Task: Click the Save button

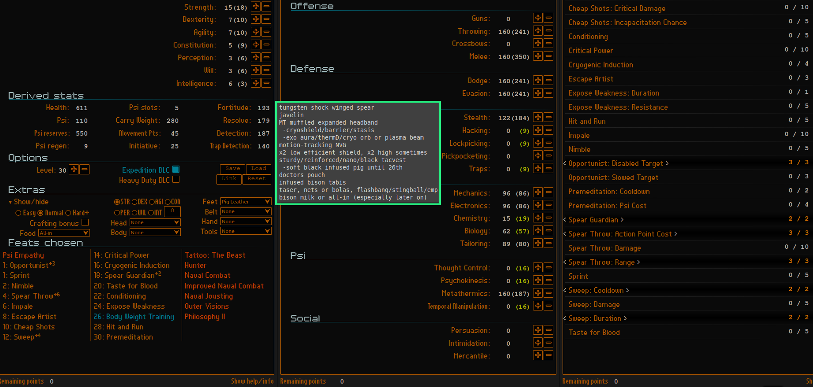Action: pos(232,169)
